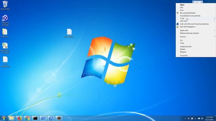Click the blue window icon beside Command Prompt
216x121 pixels.
click(x=43, y=118)
